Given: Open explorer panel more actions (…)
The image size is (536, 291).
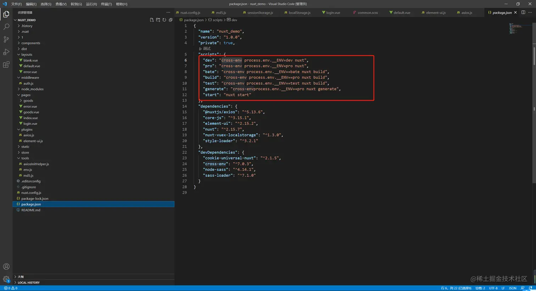Looking at the screenshot, I should point(168,12).
